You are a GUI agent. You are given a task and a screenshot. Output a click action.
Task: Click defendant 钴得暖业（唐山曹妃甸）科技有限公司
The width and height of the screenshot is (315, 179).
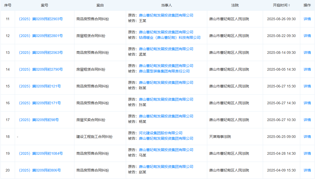point(170,38)
